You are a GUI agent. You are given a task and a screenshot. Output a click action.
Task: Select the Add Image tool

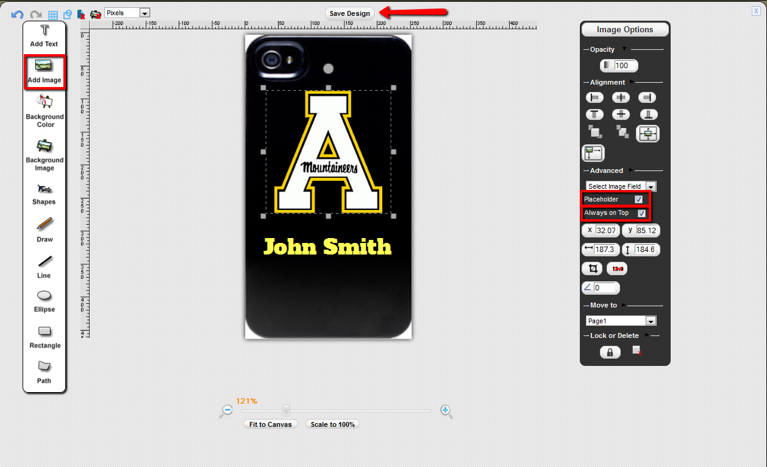pos(45,72)
